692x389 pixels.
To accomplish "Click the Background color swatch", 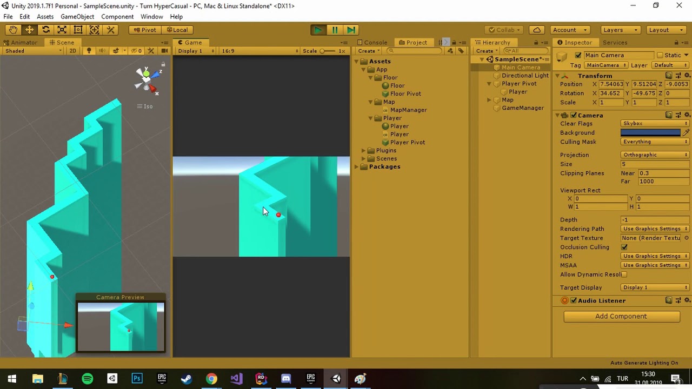I will pos(651,132).
